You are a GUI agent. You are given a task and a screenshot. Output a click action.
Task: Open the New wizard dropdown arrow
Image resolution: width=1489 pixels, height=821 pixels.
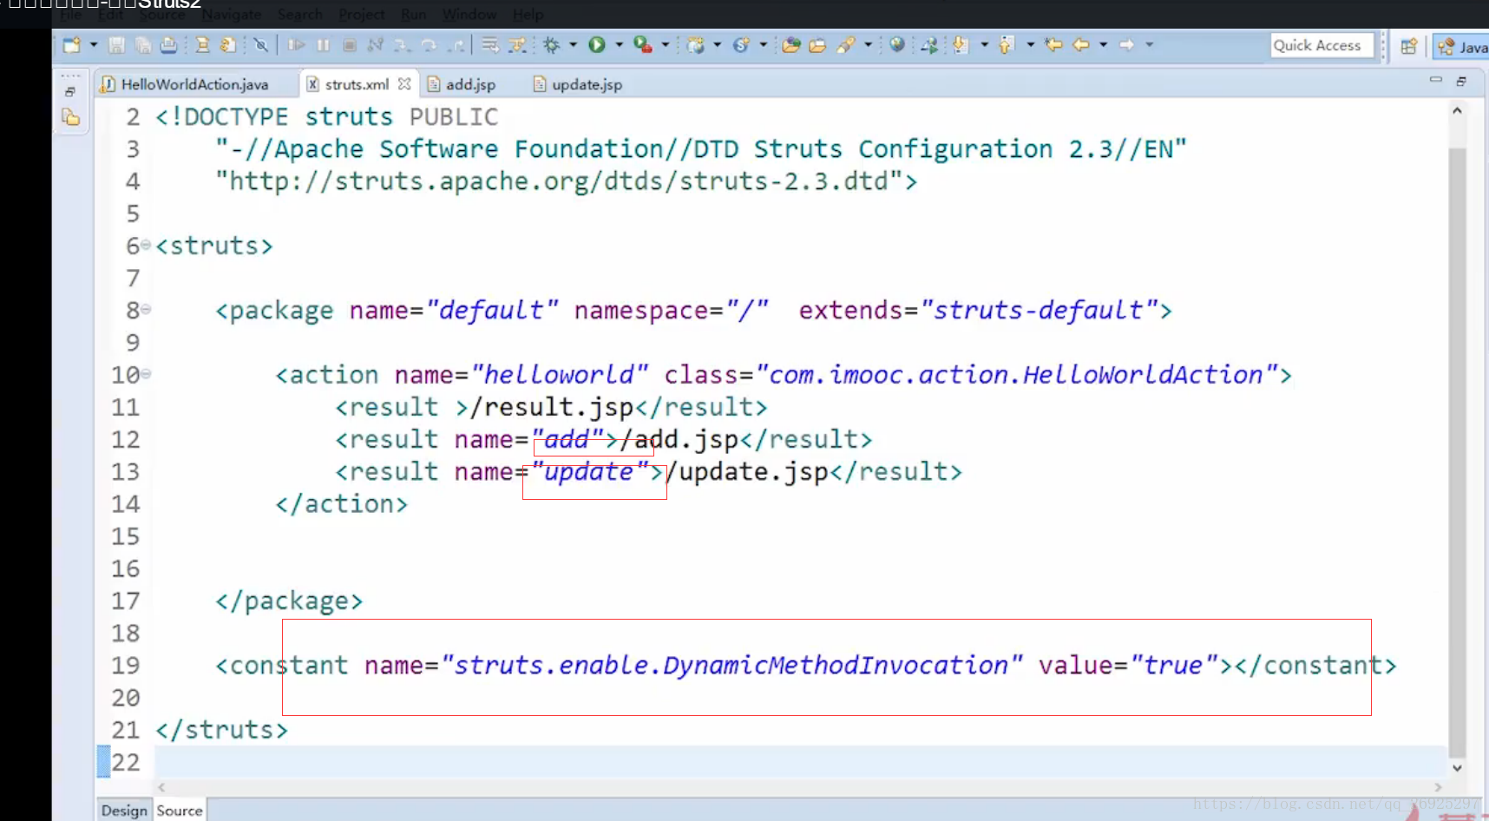(x=94, y=44)
